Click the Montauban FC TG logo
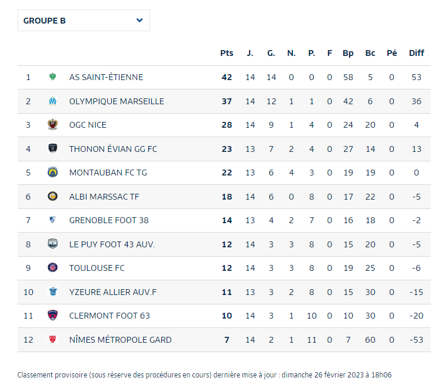Image resolution: width=442 pixels, height=391 pixels. (52, 173)
